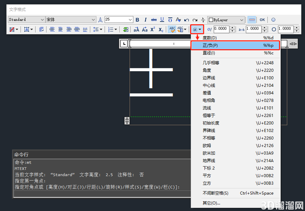Insert 差值 symbol
Image resolution: width=305 pixels, height=211 pixels.
236,93
